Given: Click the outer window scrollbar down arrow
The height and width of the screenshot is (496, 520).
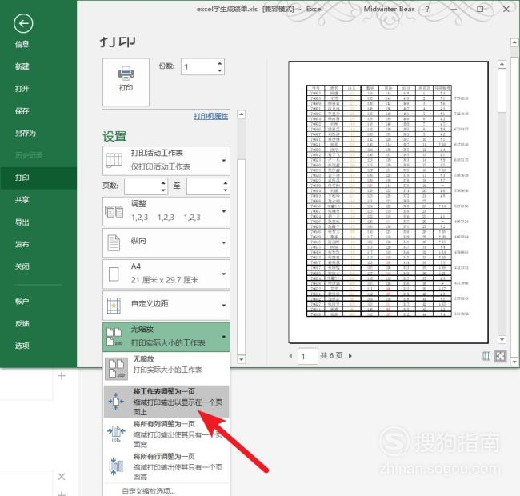Looking at the screenshot, I should (x=514, y=362).
